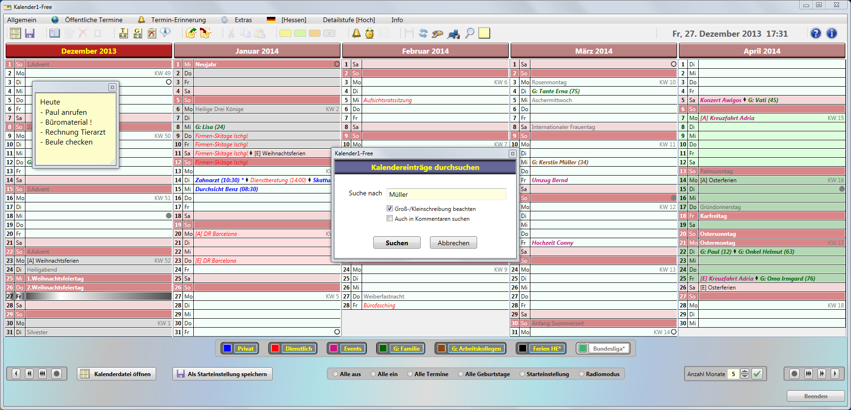Click the red 'Dienstlich' category swatch
851x410 pixels.
tap(275, 348)
